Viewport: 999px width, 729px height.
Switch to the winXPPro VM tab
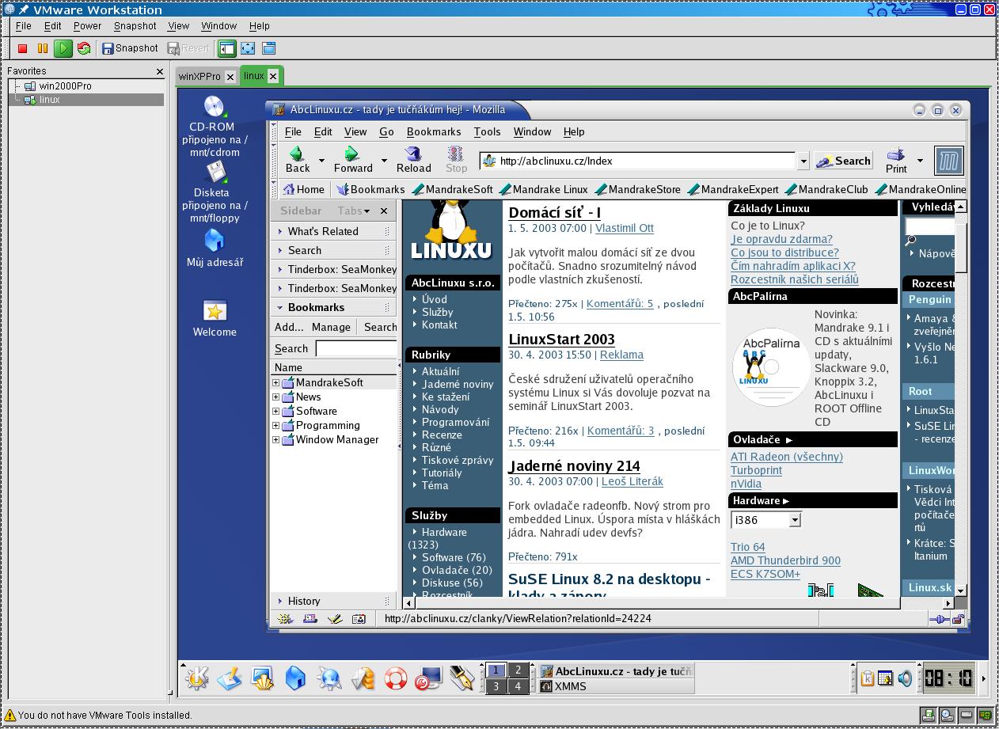199,77
